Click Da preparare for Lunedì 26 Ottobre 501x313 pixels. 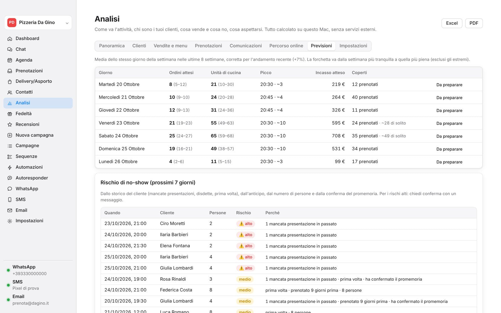(x=449, y=162)
